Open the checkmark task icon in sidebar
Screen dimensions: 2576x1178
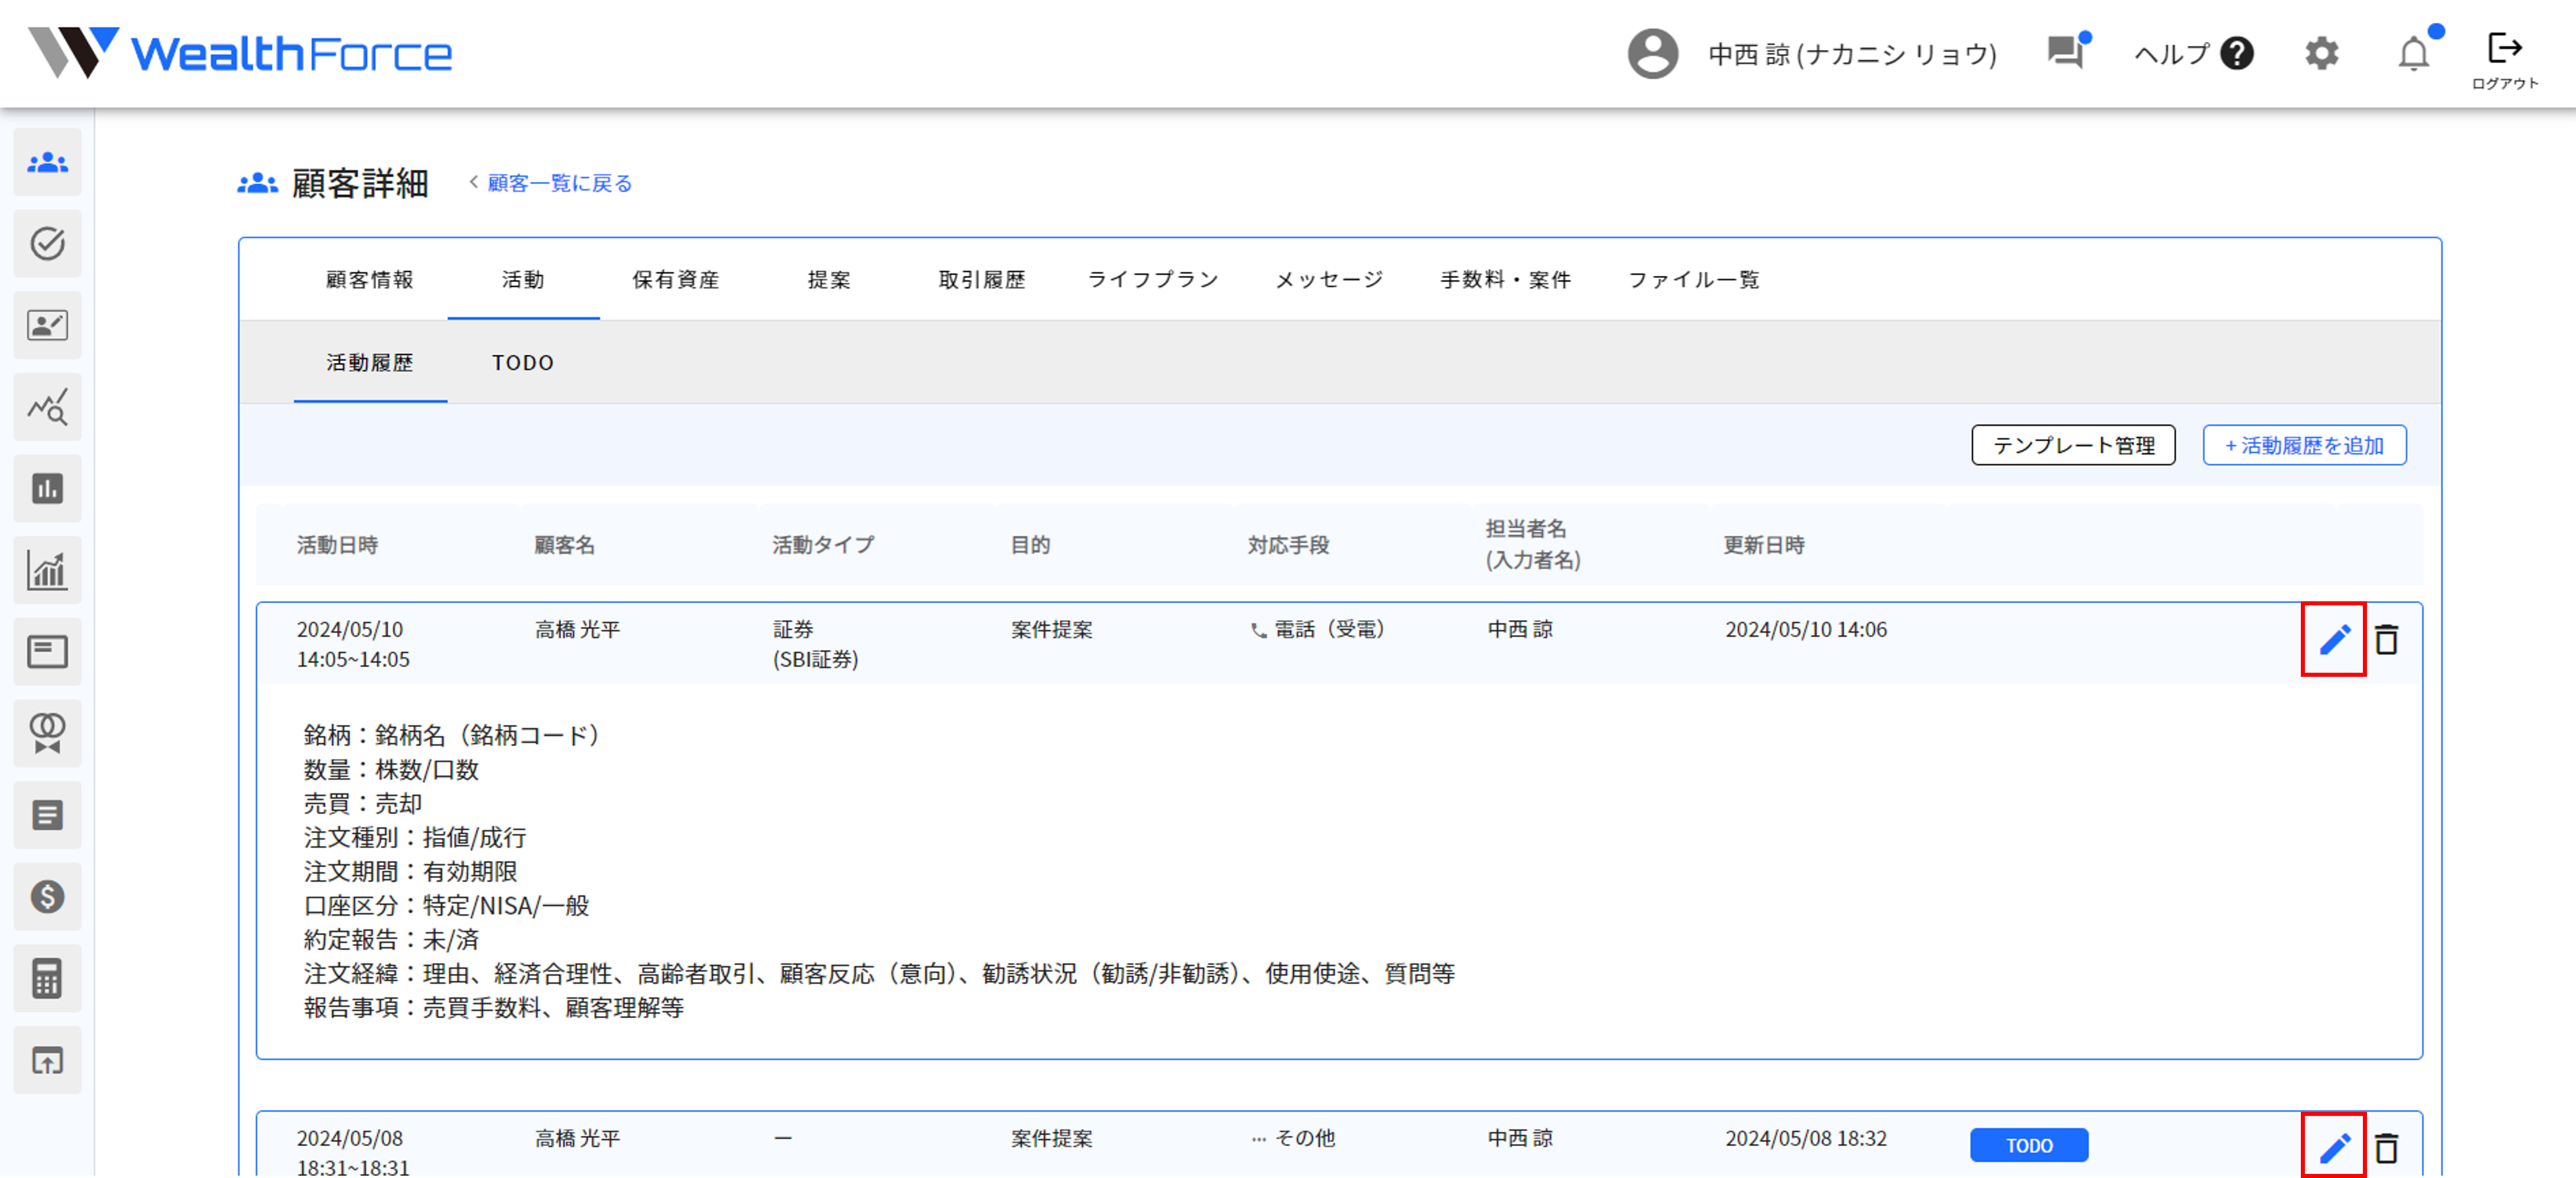tap(47, 244)
